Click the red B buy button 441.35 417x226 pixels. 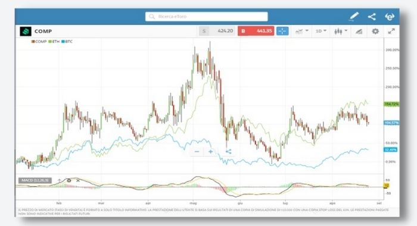[256, 31]
